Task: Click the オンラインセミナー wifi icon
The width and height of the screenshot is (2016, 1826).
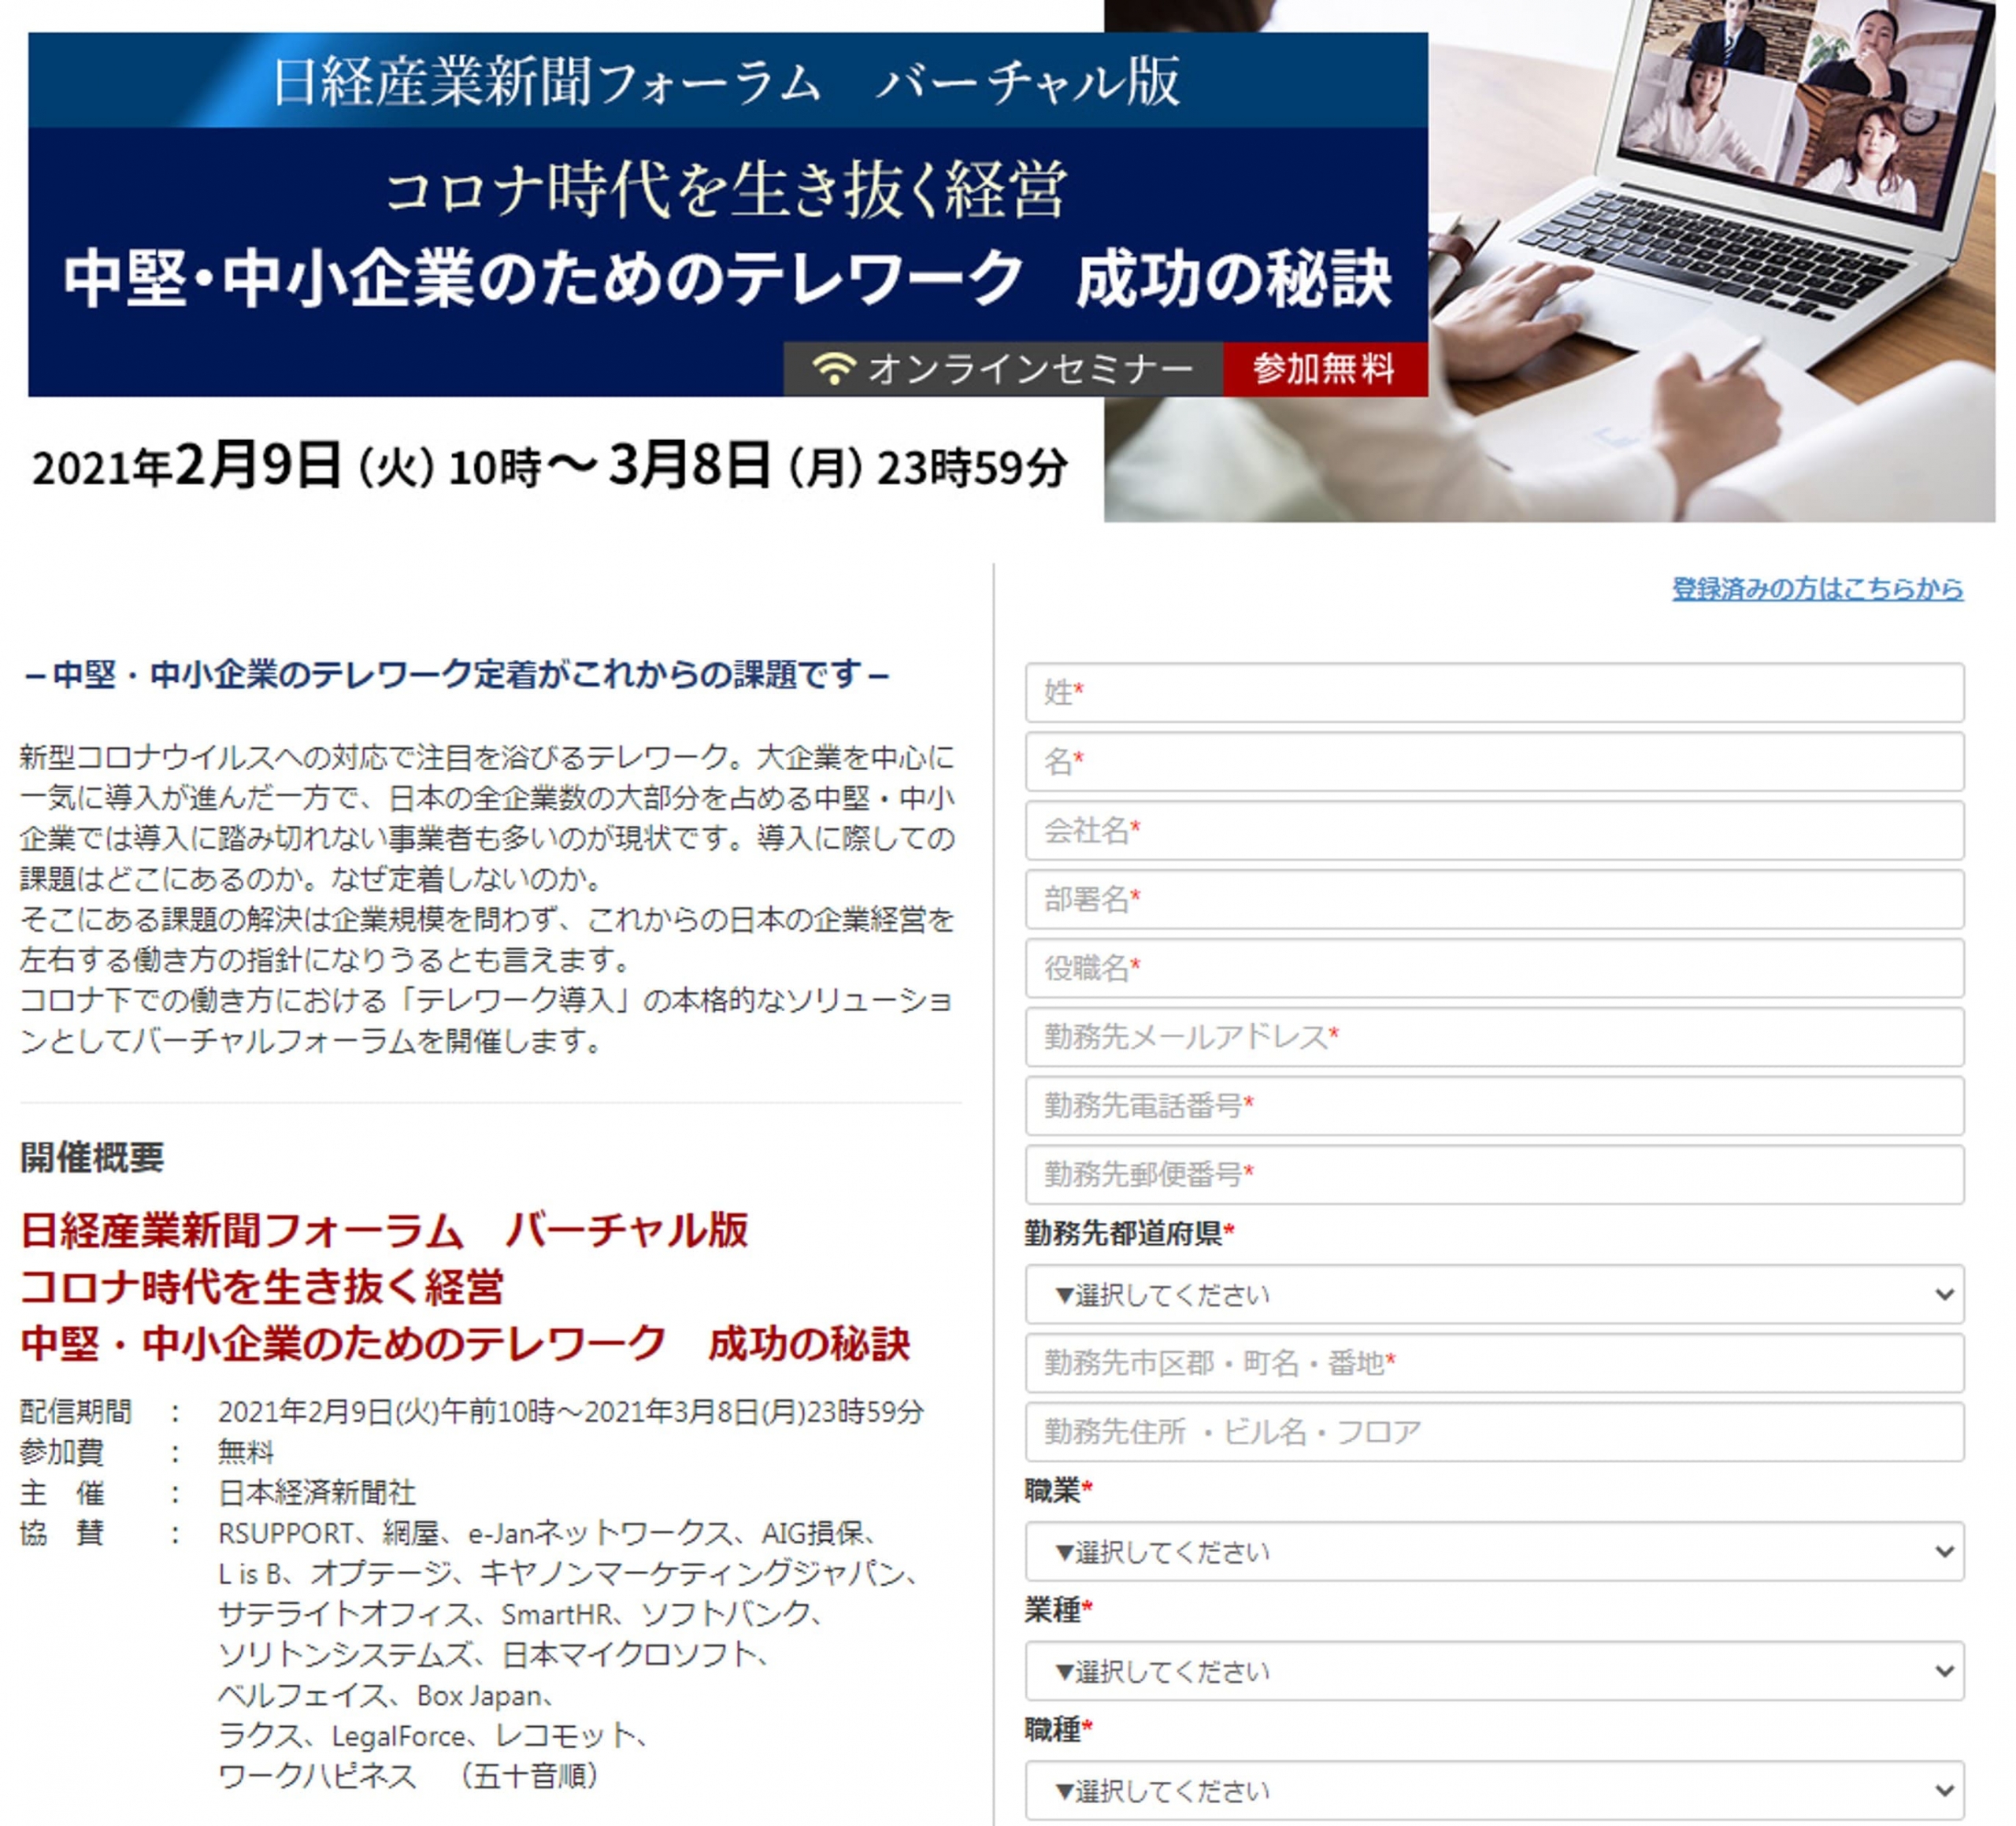Action: (x=834, y=368)
